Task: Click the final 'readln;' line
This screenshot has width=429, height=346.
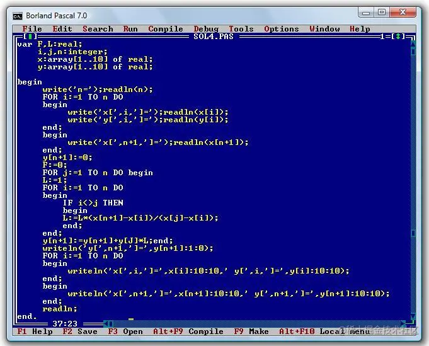Action: [60, 309]
